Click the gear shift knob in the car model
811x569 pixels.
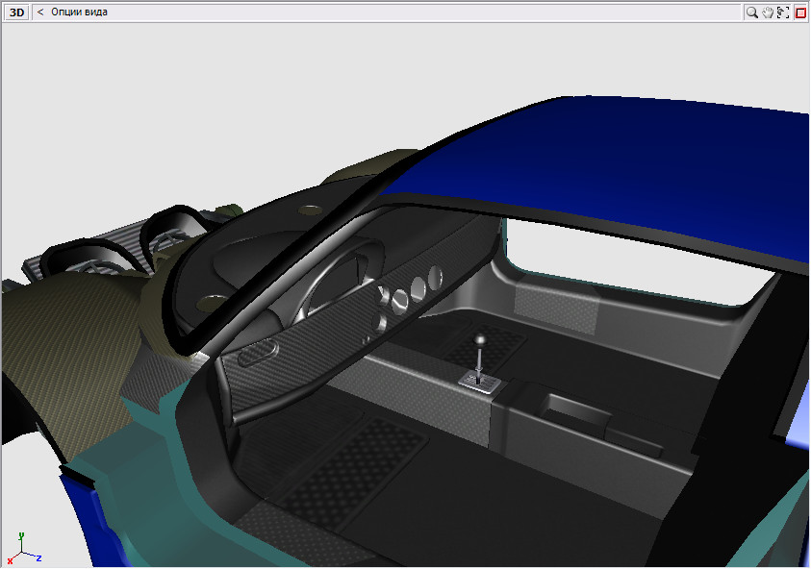[x=480, y=340]
